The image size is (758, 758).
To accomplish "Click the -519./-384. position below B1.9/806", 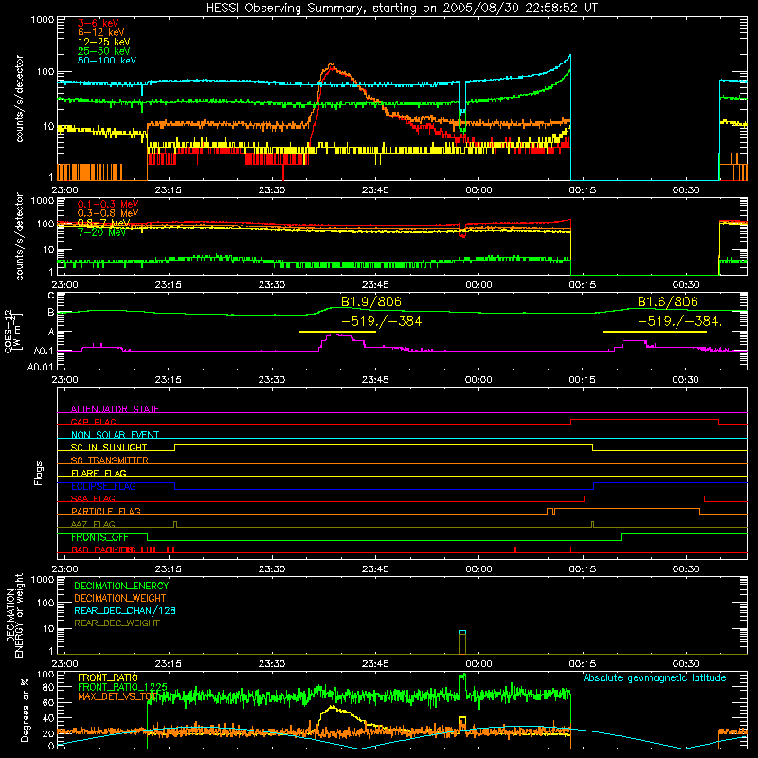I will pyautogui.click(x=384, y=321).
